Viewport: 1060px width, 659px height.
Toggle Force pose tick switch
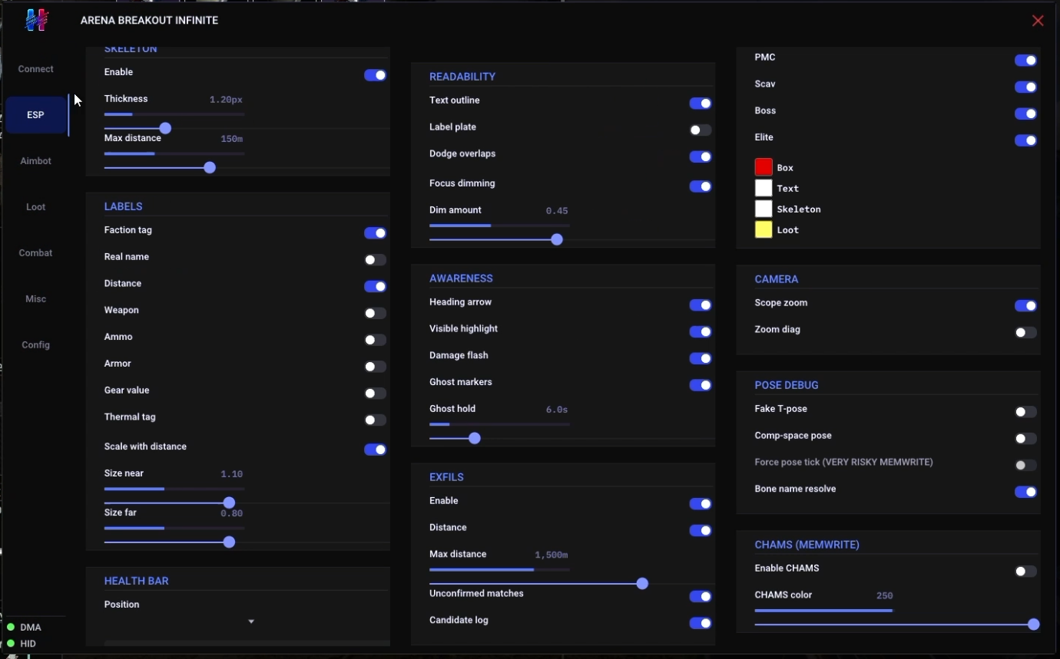[x=1025, y=465]
